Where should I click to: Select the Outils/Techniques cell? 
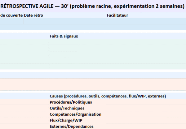pyautogui.click(x=77, y=108)
